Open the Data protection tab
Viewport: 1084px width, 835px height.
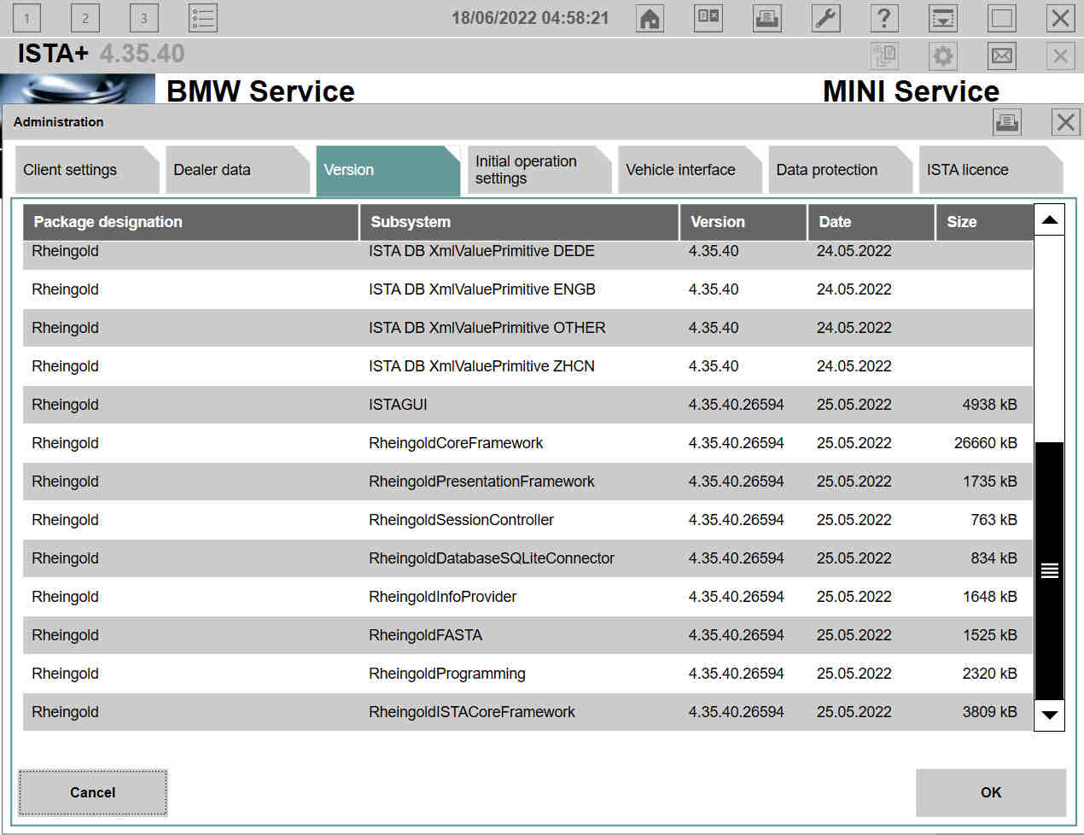(x=840, y=170)
